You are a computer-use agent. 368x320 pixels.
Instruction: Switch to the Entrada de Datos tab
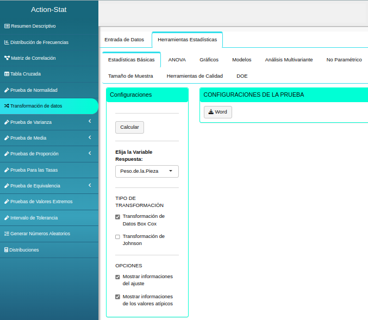point(124,40)
